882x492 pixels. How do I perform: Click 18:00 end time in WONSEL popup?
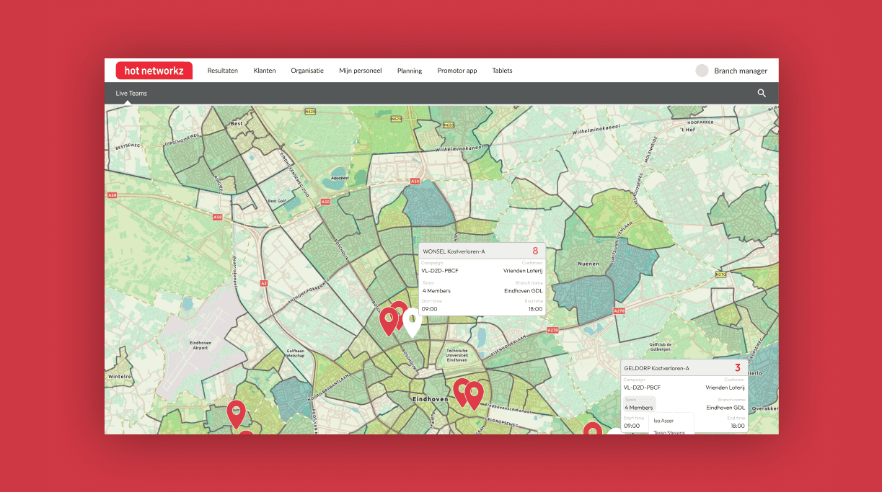coord(535,309)
